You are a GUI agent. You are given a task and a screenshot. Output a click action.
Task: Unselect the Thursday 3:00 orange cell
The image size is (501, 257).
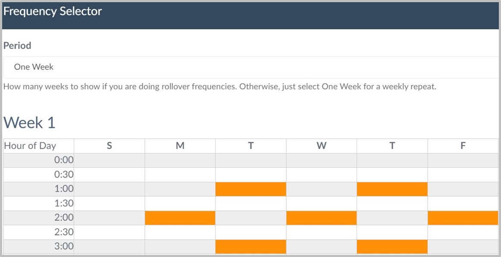click(x=392, y=247)
